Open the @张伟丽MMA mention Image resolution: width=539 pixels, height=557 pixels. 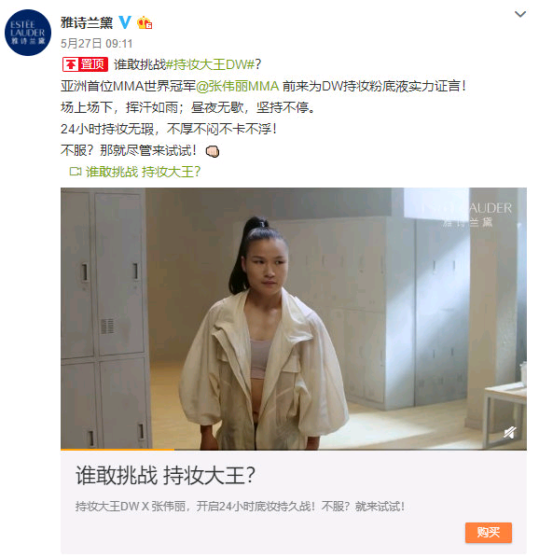tap(238, 86)
